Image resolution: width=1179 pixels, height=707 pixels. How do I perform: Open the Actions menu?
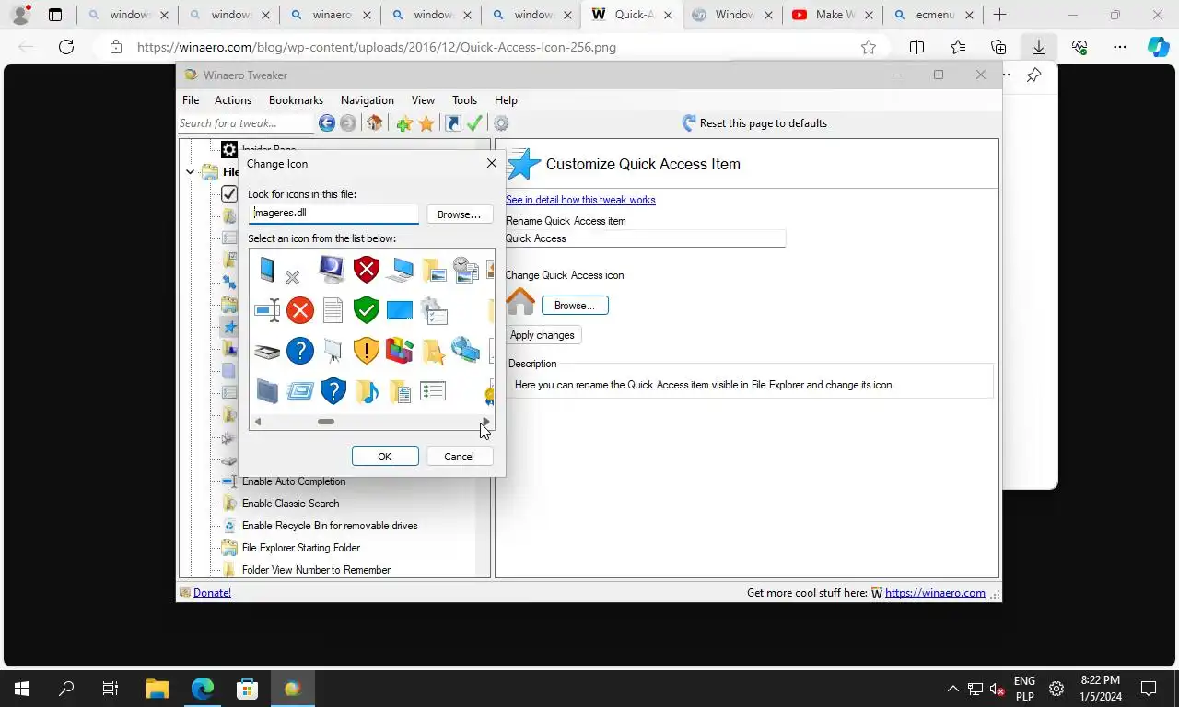tap(233, 100)
